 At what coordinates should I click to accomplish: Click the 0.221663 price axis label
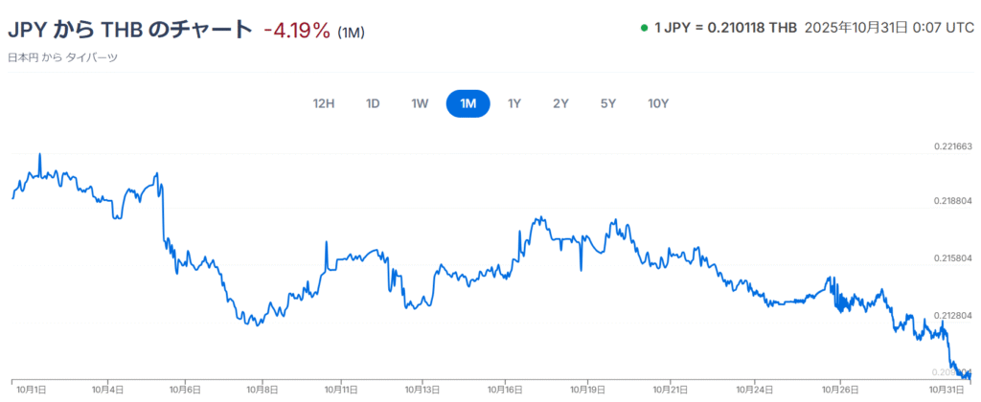953,146
